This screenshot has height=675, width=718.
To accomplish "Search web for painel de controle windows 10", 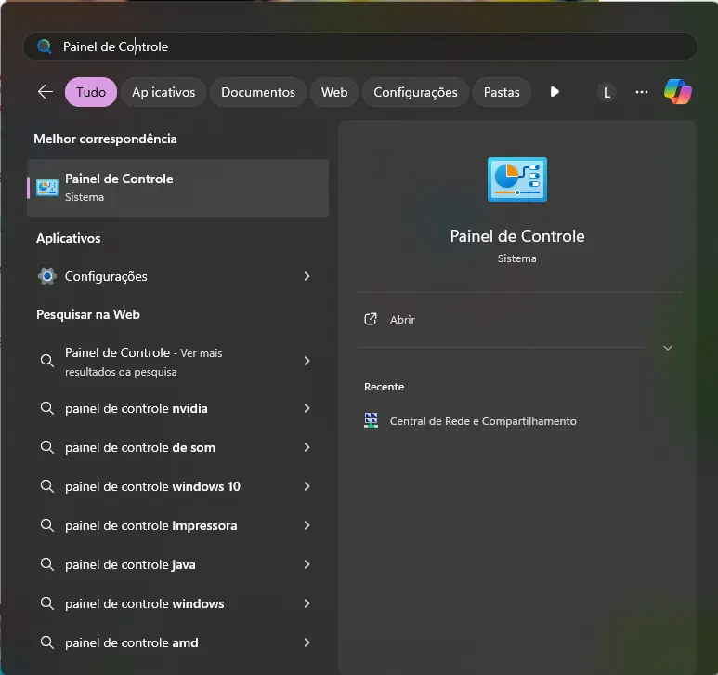I will pyautogui.click(x=177, y=486).
